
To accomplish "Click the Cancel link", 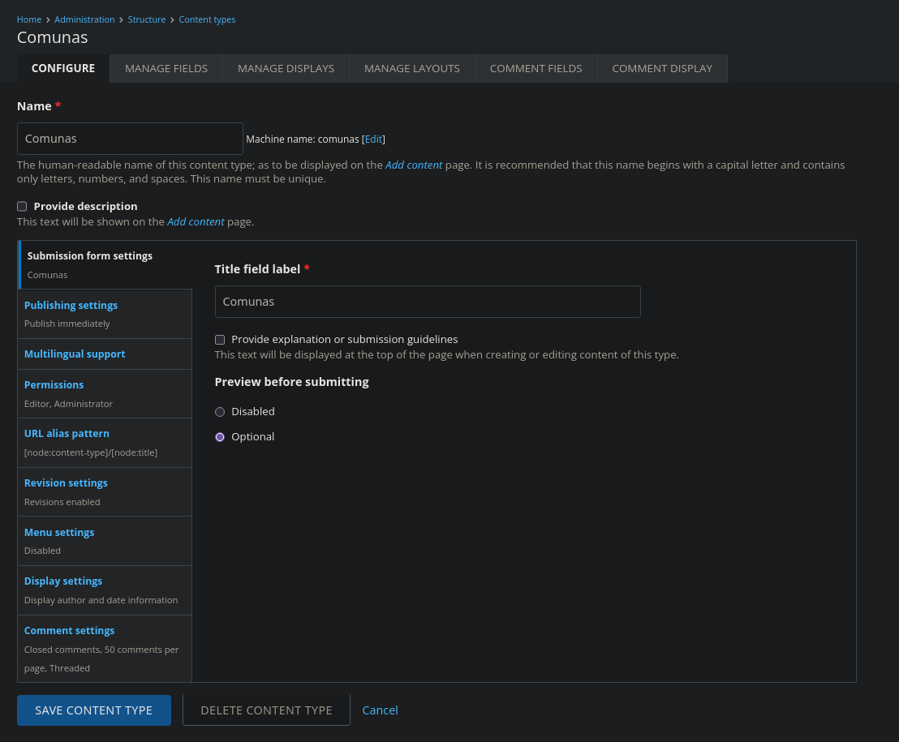I will [380, 710].
